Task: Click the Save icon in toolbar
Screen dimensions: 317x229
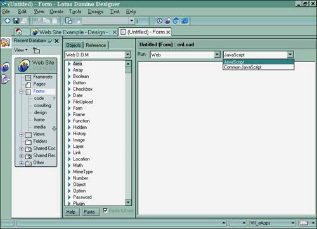Action: click(x=16, y=21)
